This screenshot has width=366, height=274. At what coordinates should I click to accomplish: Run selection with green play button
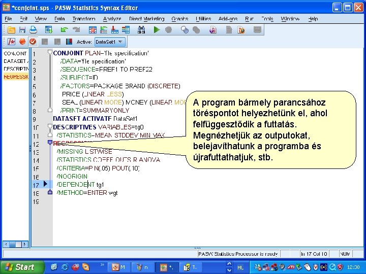tap(157, 30)
